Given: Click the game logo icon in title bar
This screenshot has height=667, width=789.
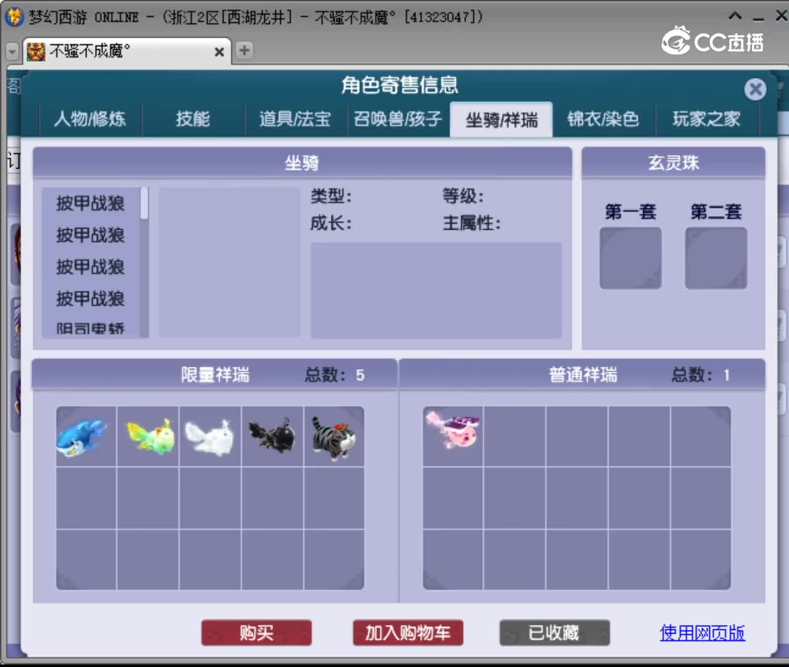Looking at the screenshot, I should click(14, 17).
